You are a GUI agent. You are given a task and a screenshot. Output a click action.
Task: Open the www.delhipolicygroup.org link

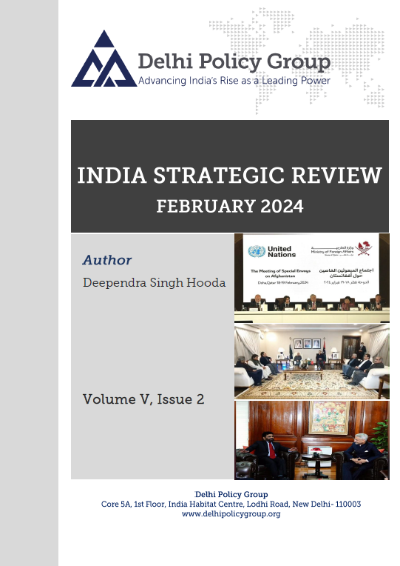[x=231, y=513]
